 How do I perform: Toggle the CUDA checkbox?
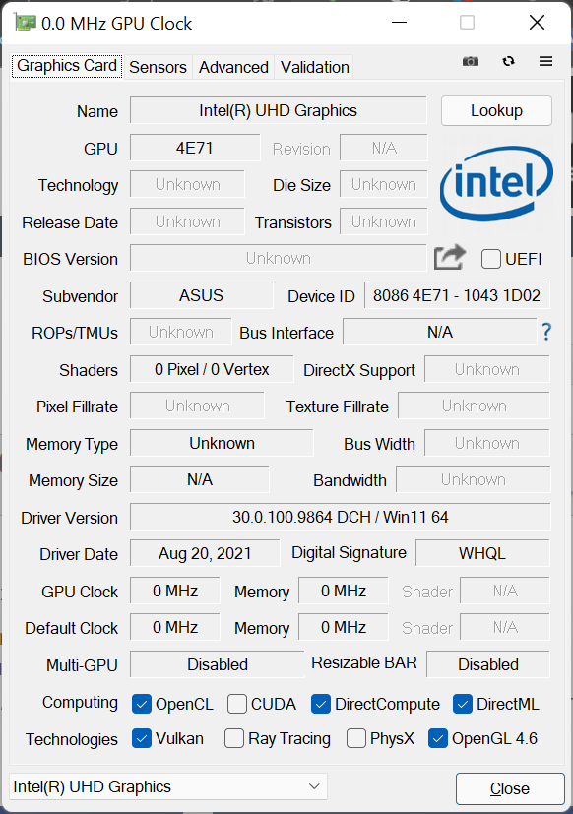point(237,704)
